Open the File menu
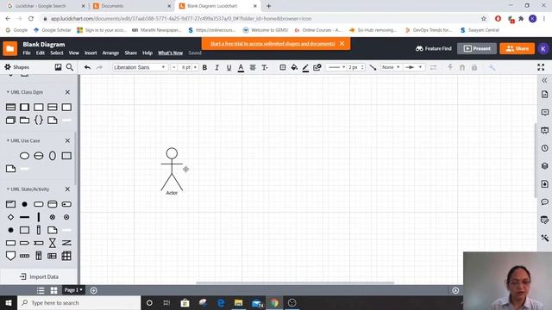Screen dimensions: 552x310 pyautogui.click(x=27, y=53)
